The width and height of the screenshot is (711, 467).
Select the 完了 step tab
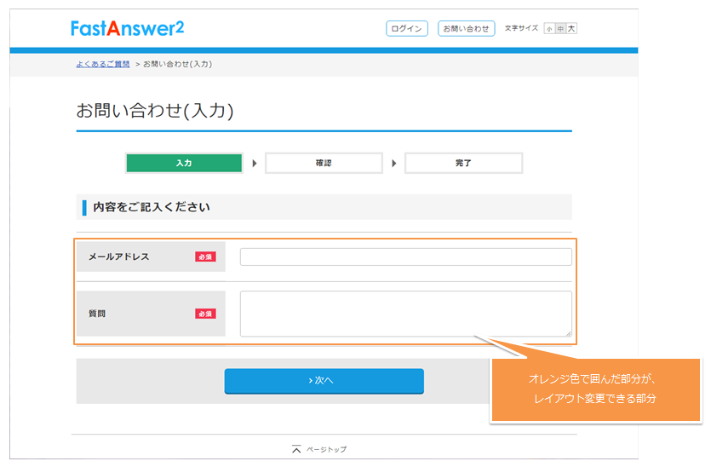coord(463,163)
